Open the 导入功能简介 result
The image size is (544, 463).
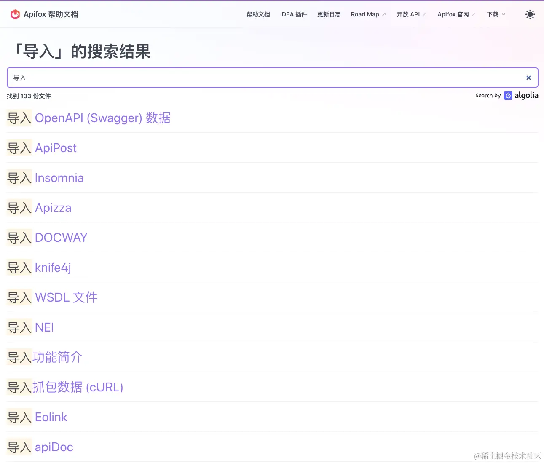pyautogui.click(x=45, y=357)
